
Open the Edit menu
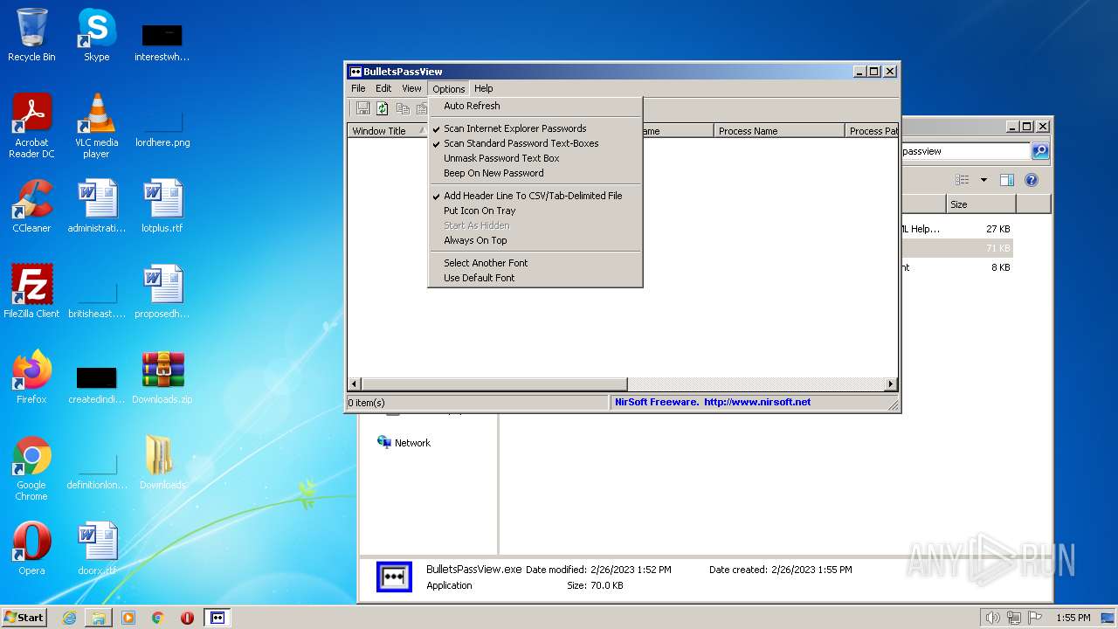pyautogui.click(x=383, y=88)
